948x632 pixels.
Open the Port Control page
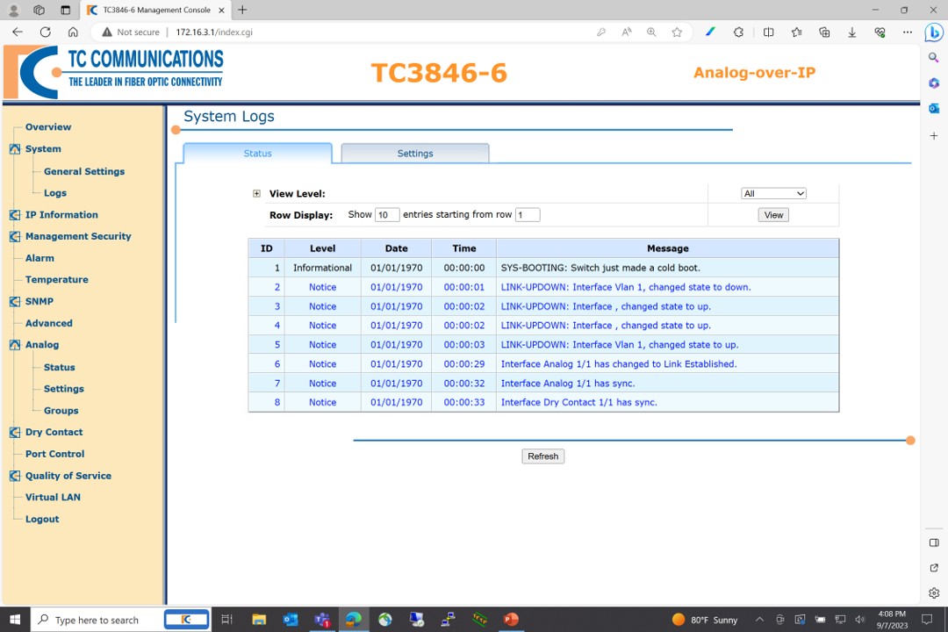[x=55, y=454]
